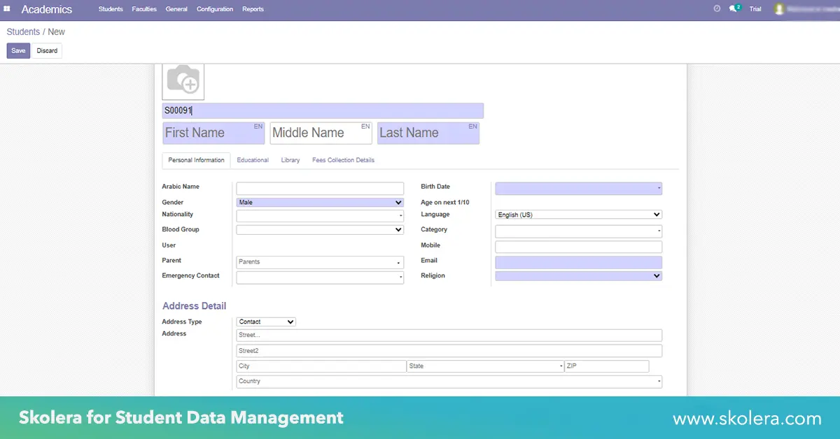This screenshot has height=439, width=840.
Task: Upload student photo via camera icon
Action: coord(183,80)
